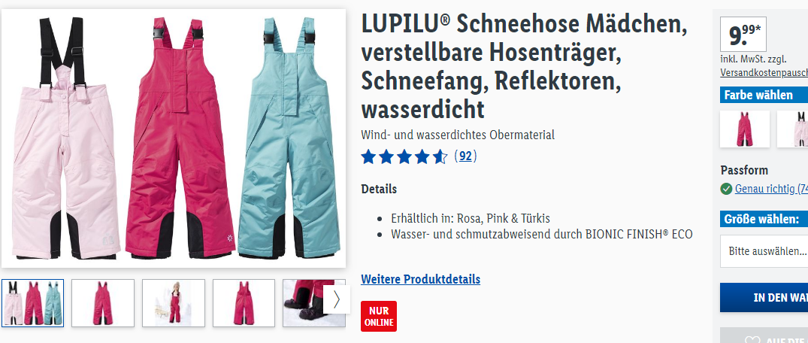This screenshot has height=343, width=808.
Task: Select the pink pants back view thumbnail
Action: coord(244,303)
